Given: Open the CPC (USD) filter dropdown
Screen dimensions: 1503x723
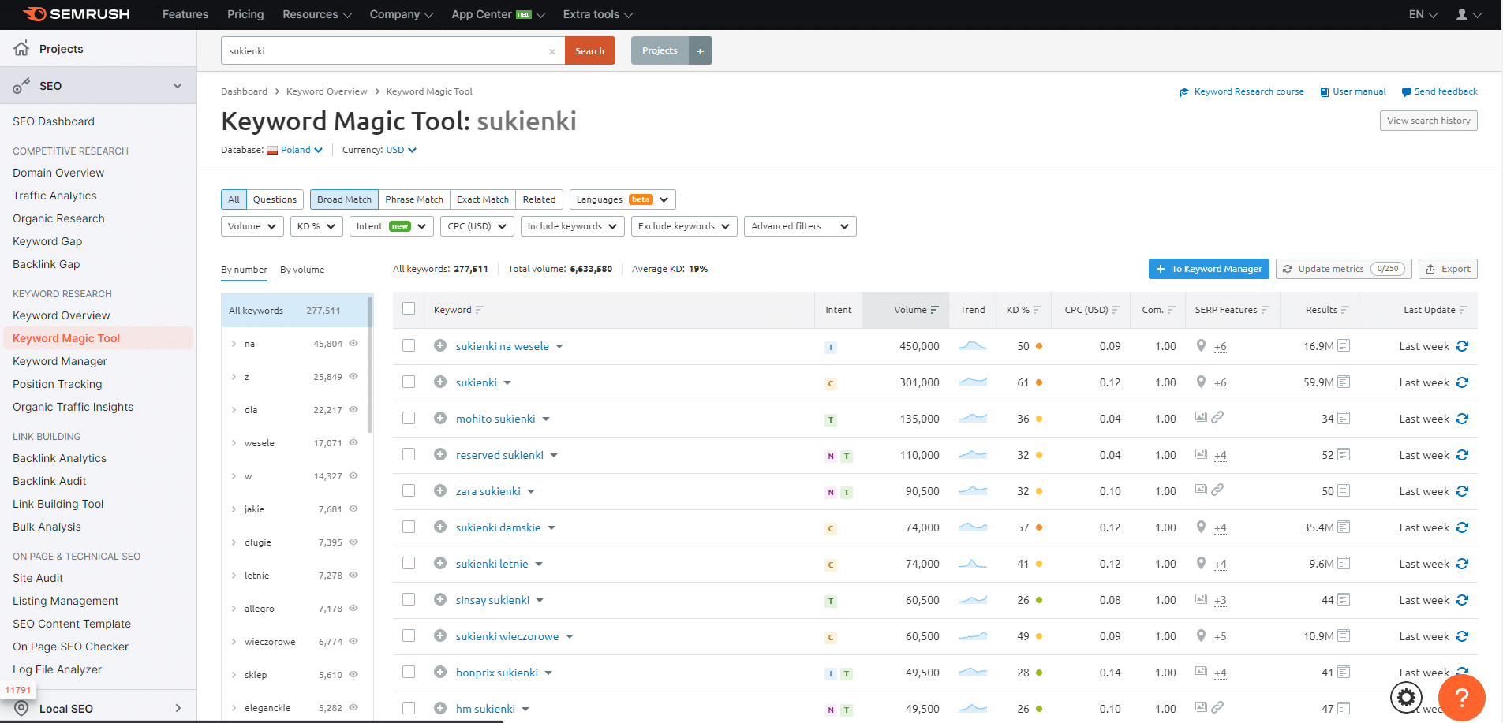Looking at the screenshot, I should [x=477, y=226].
